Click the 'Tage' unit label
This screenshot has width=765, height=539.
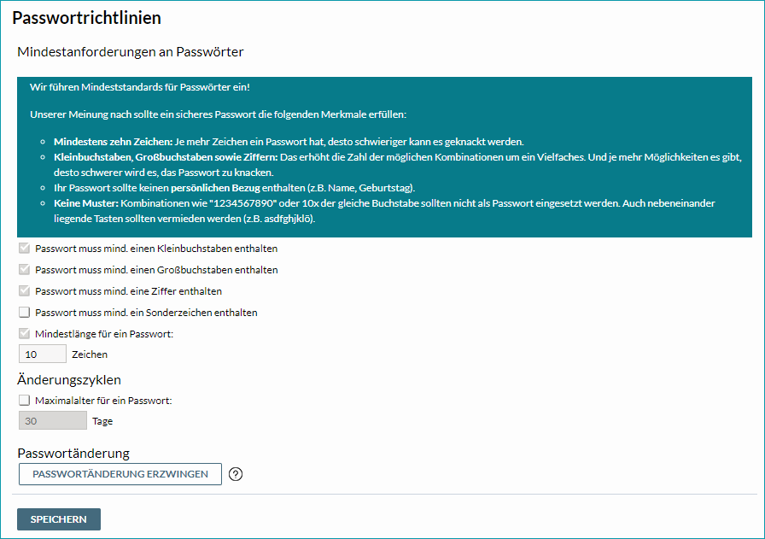(x=102, y=421)
